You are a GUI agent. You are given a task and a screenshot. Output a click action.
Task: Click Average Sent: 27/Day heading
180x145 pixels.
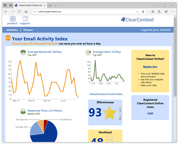(x=107, y=52)
